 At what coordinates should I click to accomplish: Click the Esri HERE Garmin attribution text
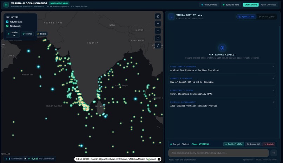coord(116,159)
